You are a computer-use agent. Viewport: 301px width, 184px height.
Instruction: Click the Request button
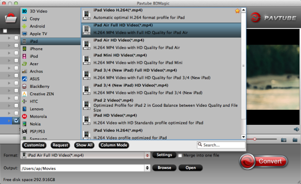click(60, 145)
